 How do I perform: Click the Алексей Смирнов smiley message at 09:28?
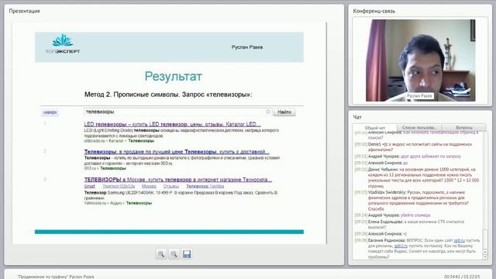[x=381, y=234]
